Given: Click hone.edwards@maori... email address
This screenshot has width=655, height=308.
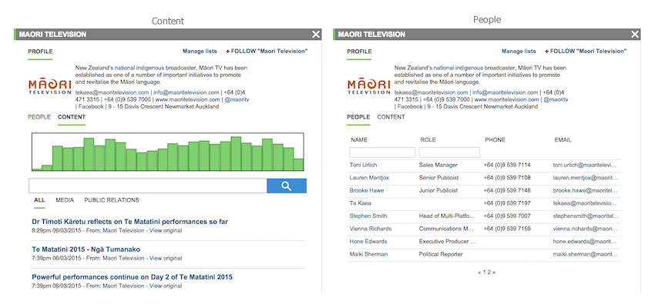Looking at the screenshot, I should pos(584,242).
